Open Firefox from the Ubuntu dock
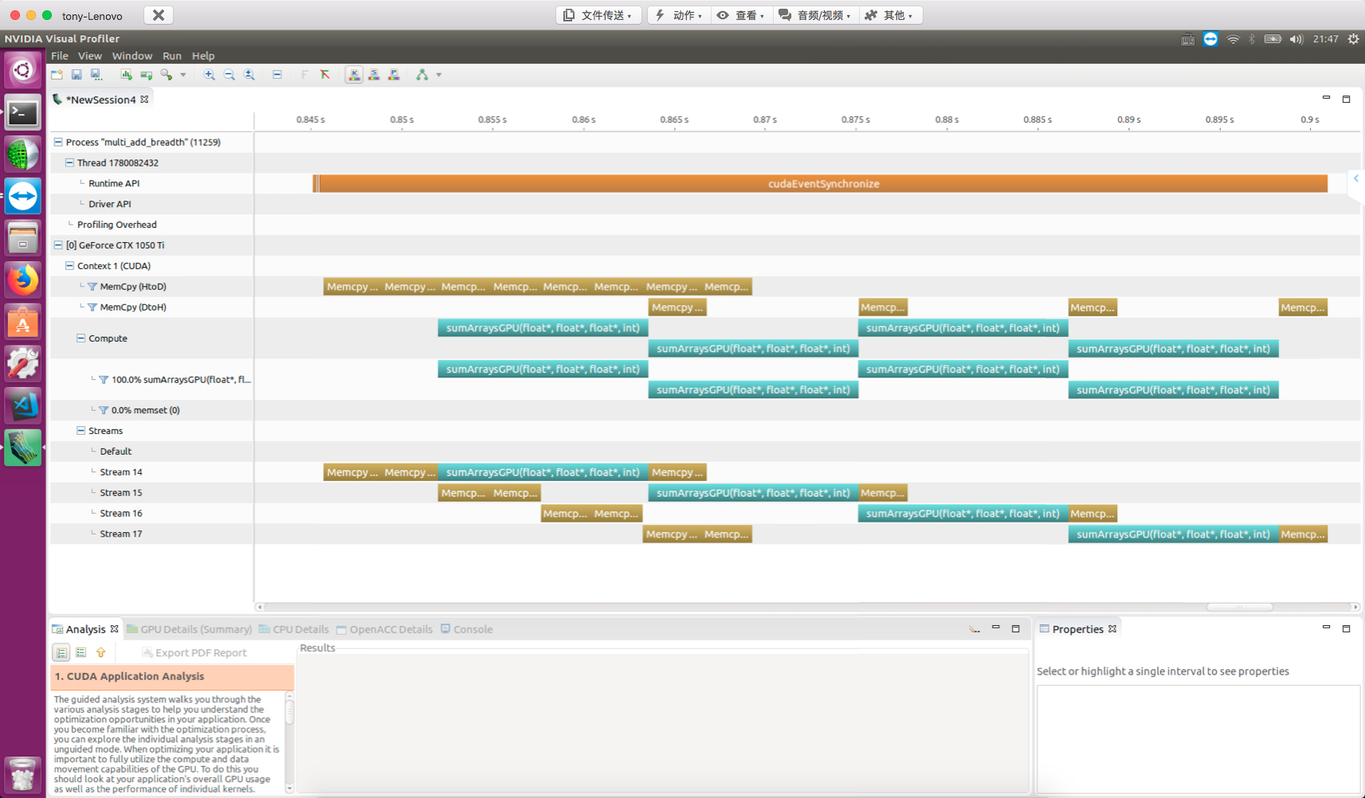The width and height of the screenshot is (1365, 798). (23, 280)
